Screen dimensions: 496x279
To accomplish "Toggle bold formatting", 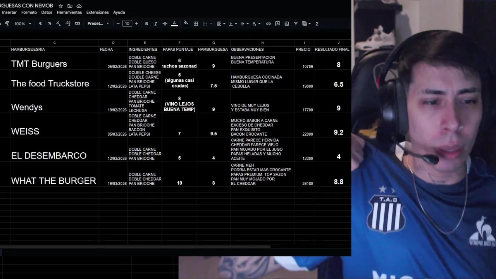I will (x=146, y=24).
